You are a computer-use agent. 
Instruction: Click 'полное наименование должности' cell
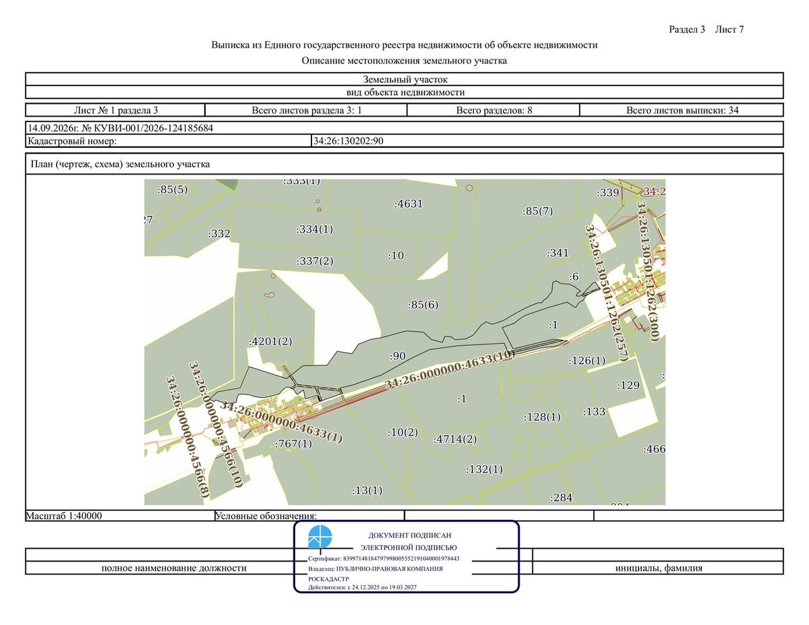point(174,568)
